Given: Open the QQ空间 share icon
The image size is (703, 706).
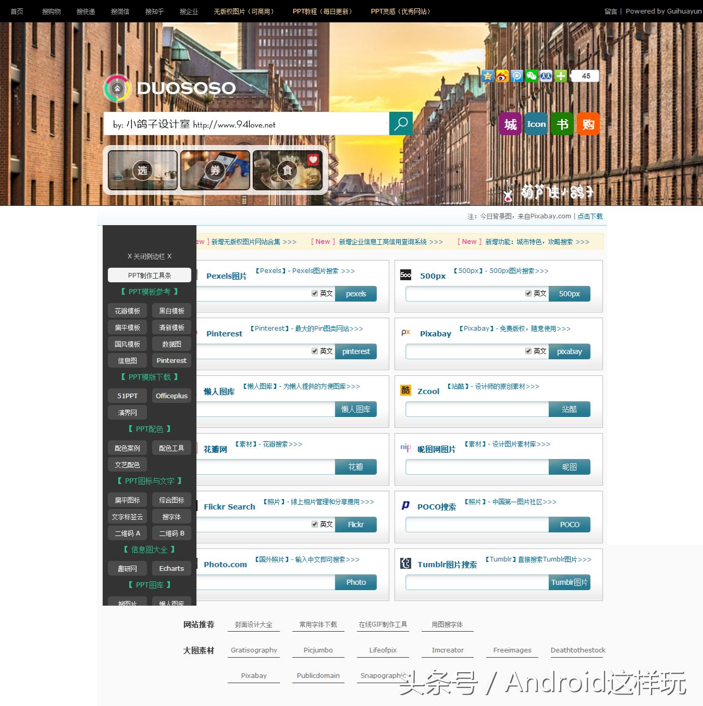Looking at the screenshot, I should tap(487, 76).
